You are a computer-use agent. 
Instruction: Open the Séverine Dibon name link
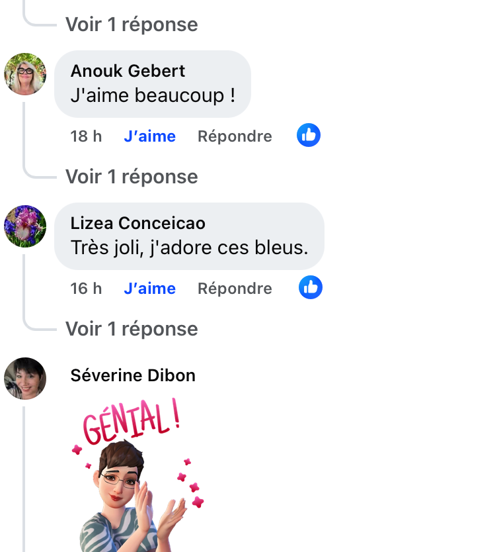[133, 375]
